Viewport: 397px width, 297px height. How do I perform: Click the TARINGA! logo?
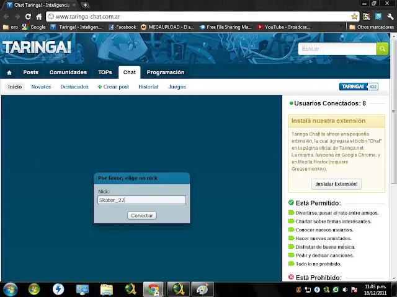37,47
